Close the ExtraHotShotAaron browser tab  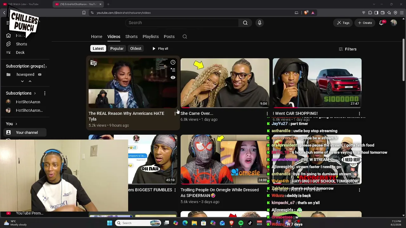pos(100,4)
